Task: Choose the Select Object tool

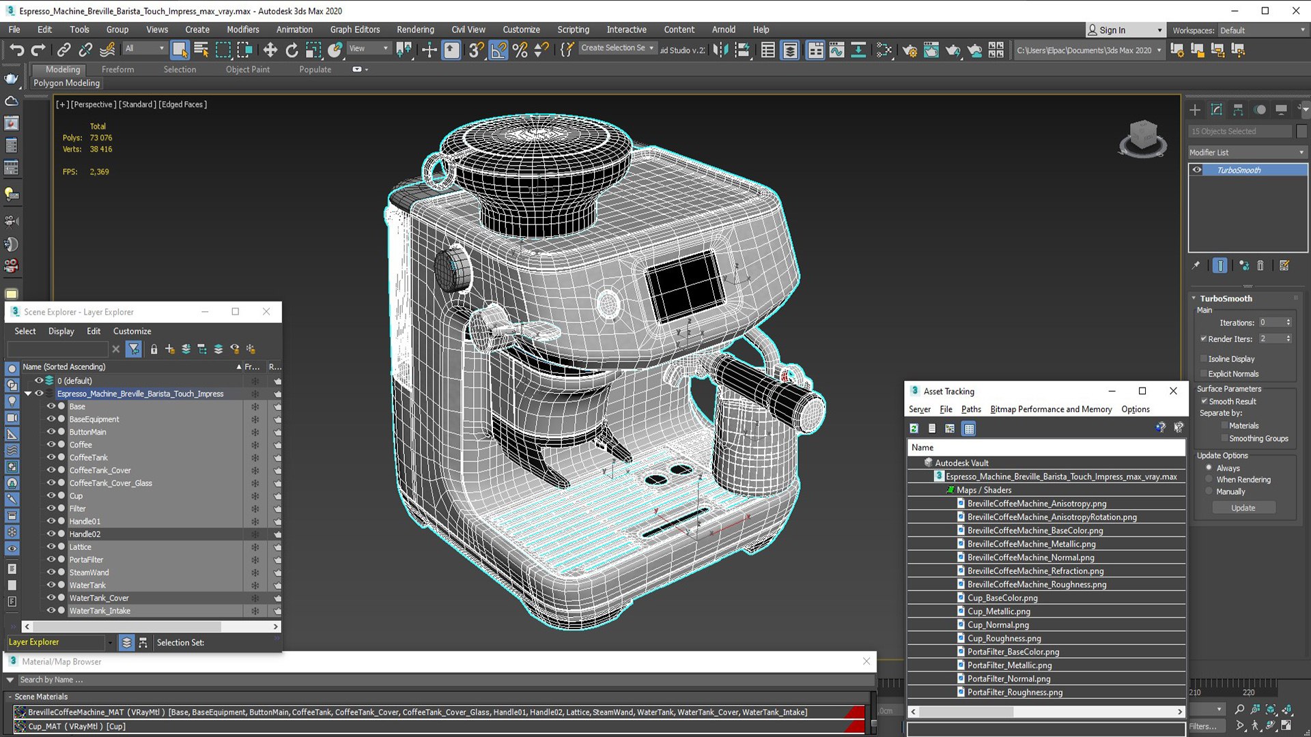Action: click(180, 50)
